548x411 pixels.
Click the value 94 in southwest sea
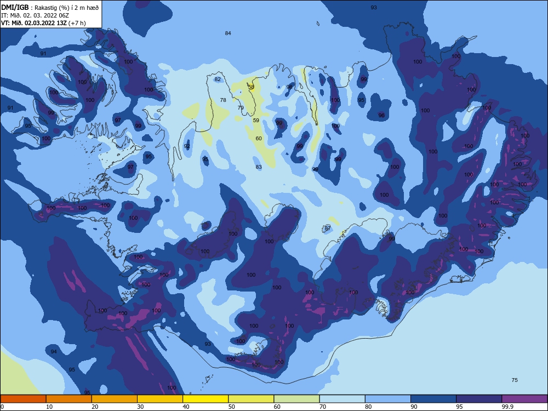[54, 352]
